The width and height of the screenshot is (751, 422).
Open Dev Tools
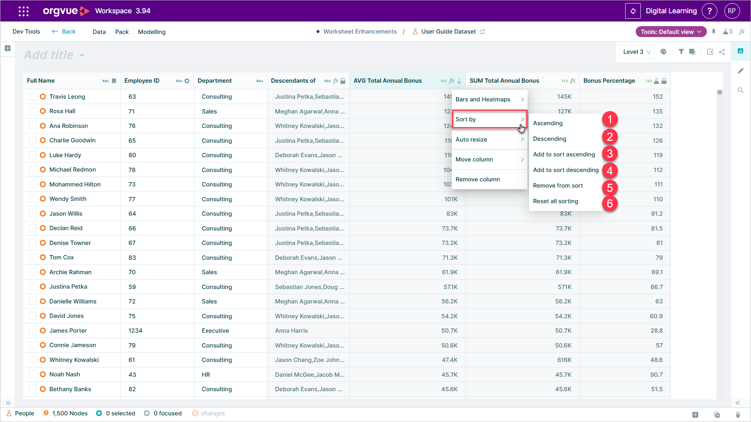click(26, 32)
